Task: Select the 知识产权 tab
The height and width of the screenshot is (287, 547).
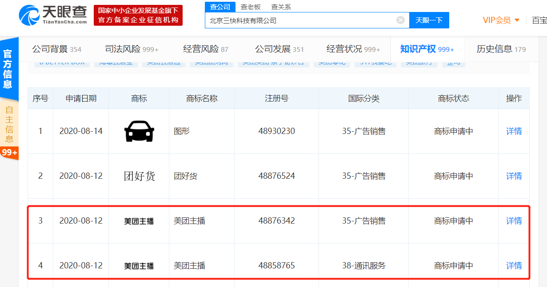Action: pyautogui.click(x=427, y=49)
